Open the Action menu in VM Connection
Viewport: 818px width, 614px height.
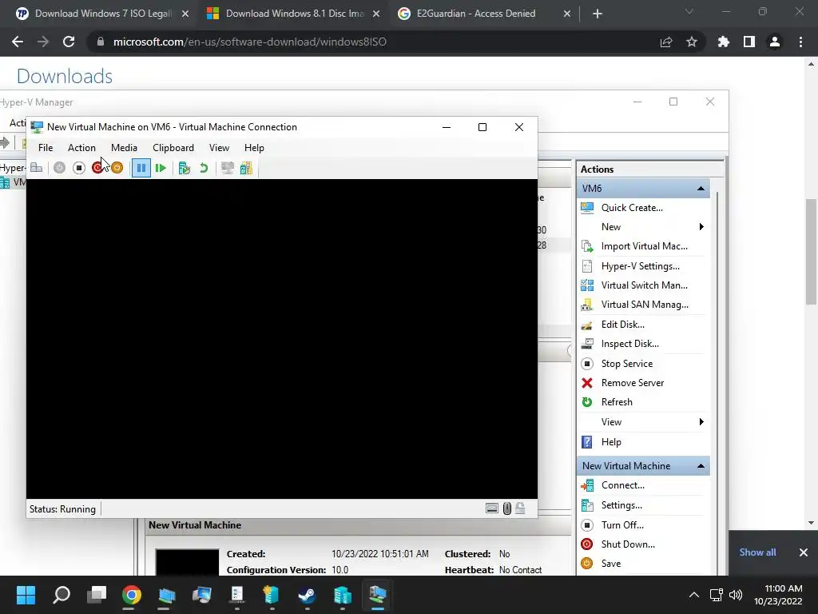pos(82,148)
